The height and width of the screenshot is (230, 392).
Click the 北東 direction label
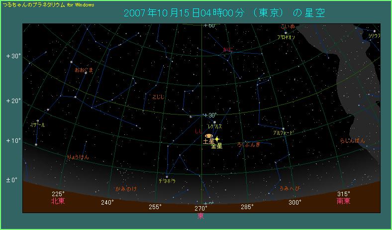coord(59,201)
